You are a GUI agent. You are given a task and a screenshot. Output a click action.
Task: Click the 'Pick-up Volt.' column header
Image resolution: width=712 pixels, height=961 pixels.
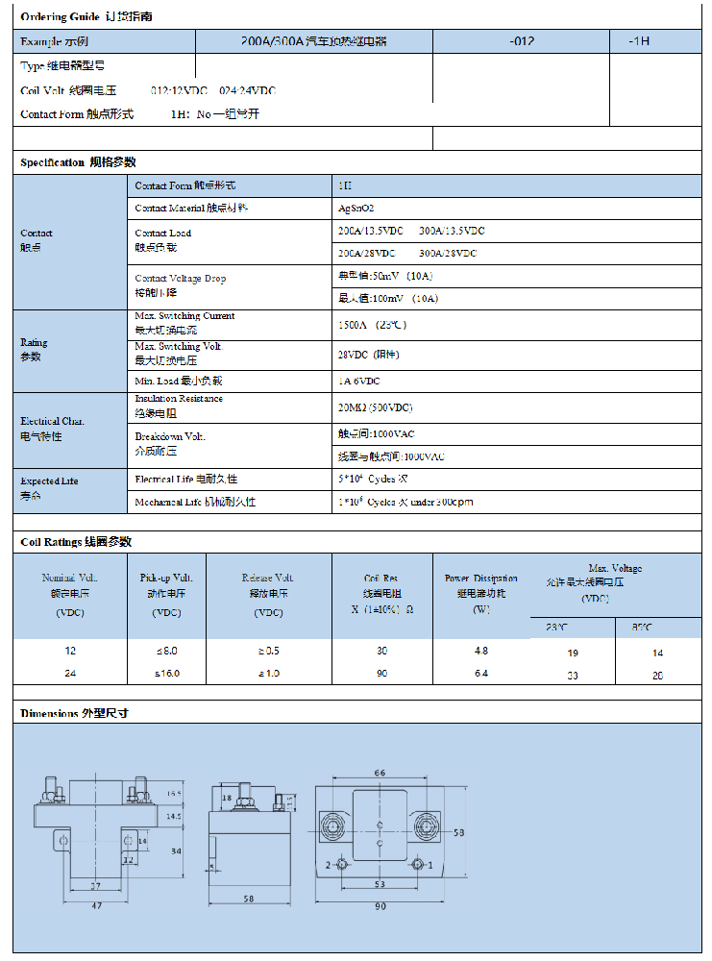point(166,595)
